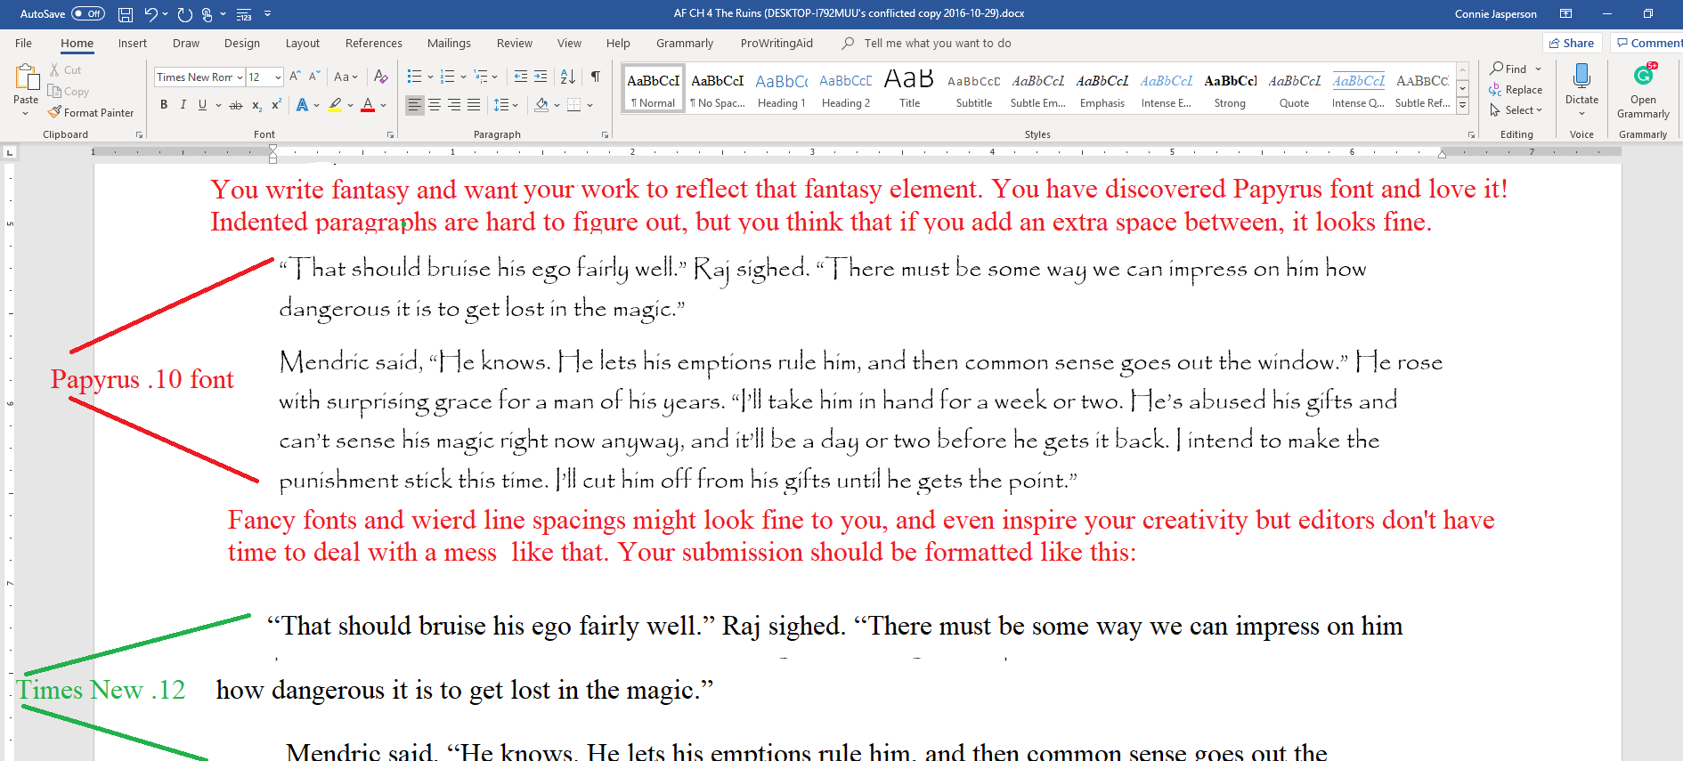Apply the yellow text highlight color
Image resolution: width=1683 pixels, height=761 pixels.
(335, 105)
